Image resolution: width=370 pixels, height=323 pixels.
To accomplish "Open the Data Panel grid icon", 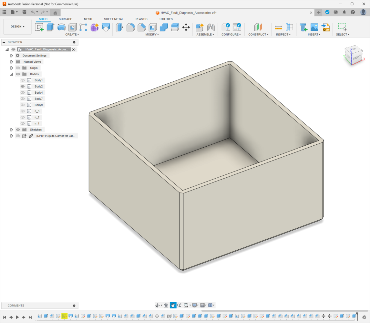I will click(x=5, y=12).
